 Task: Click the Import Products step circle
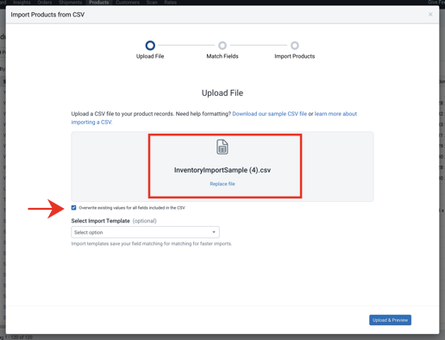pyautogui.click(x=295, y=46)
